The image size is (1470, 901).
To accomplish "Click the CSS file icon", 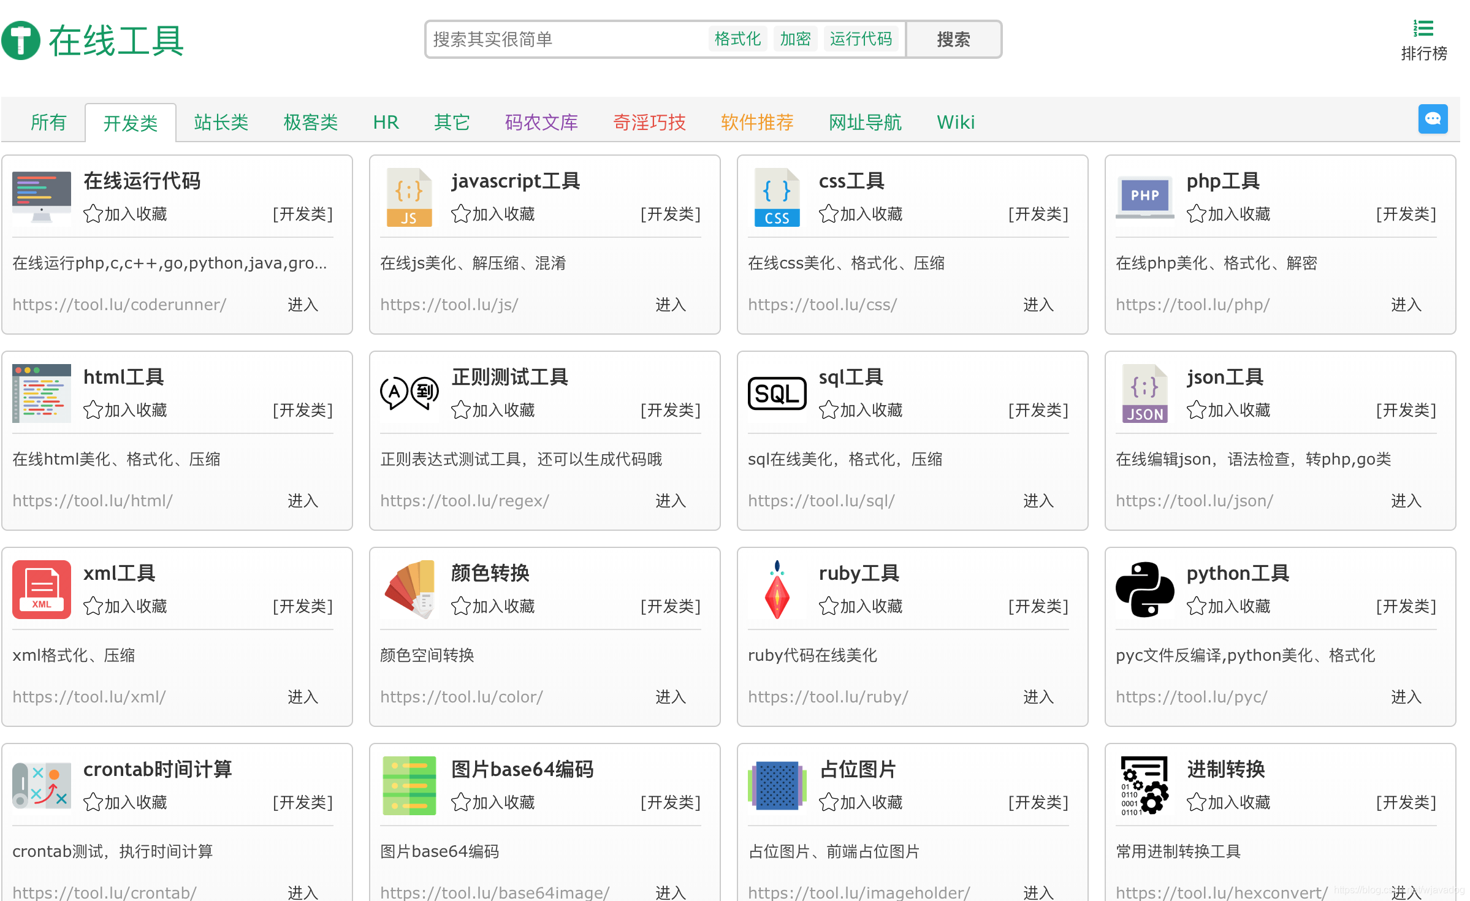I will [x=777, y=197].
